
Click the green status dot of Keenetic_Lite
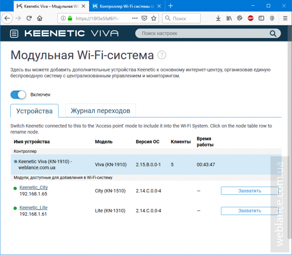15,208
